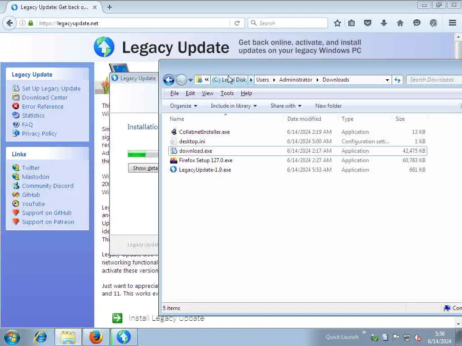Image resolution: width=462 pixels, height=346 pixels.
Task: Open the Explorer Tools menu
Action: (x=227, y=93)
